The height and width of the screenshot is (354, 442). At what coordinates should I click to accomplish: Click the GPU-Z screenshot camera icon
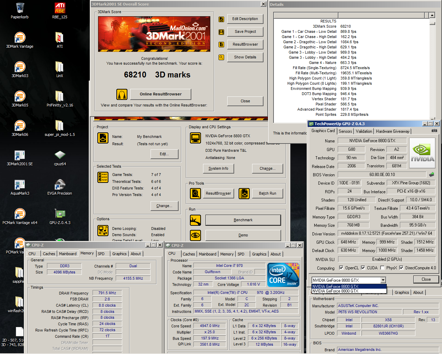click(434, 131)
